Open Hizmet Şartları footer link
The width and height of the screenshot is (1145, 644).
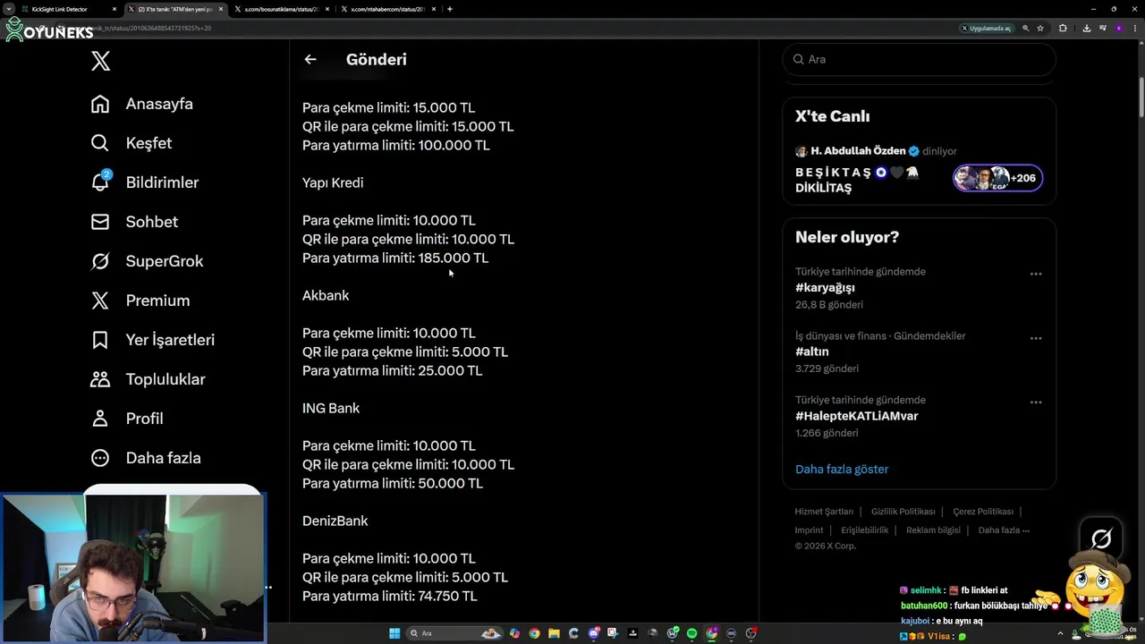tap(824, 512)
